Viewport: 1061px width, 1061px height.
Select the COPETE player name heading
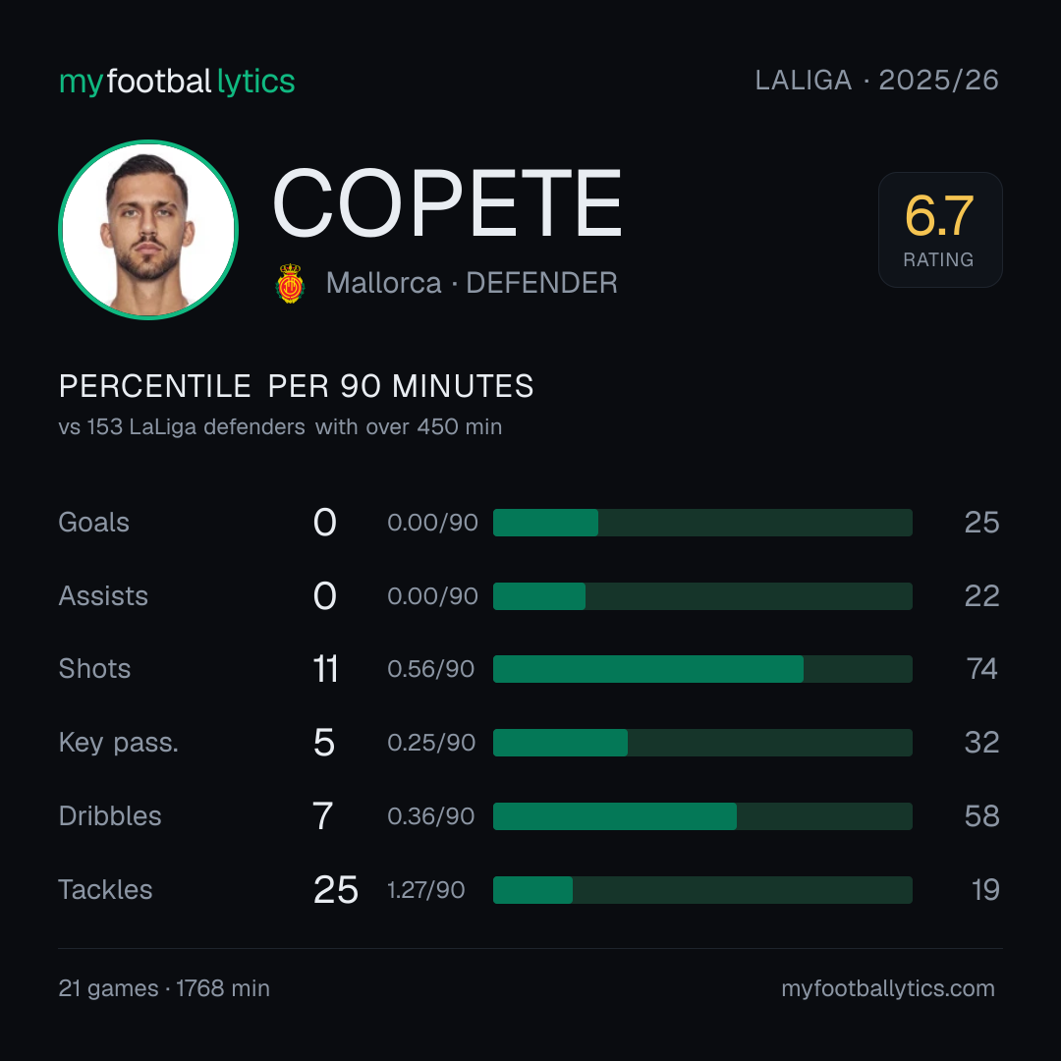[x=447, y=203]
